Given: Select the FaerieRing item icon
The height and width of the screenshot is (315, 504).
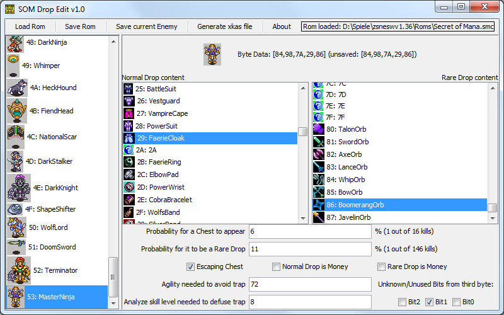Looking at the screenshot, I should coord(129,162).
